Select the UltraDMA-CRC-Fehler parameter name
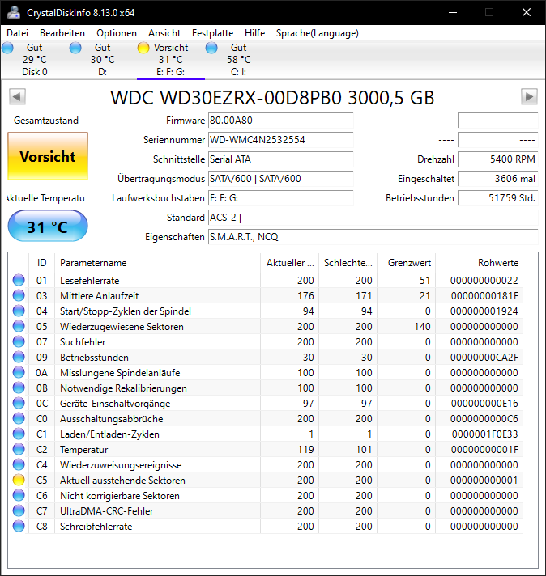546x576 pixels. pyautogui.click(x=107, y=511)
